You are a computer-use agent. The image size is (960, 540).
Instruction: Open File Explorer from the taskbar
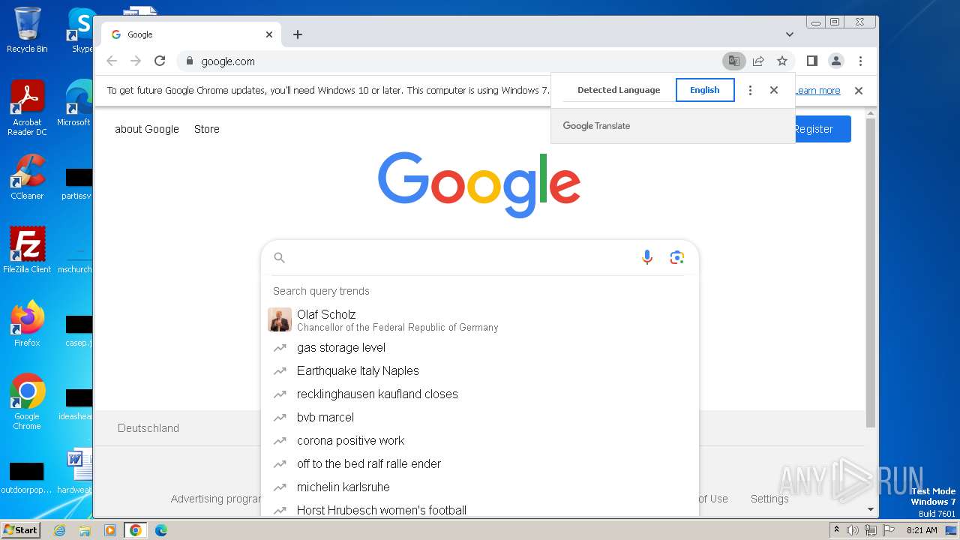pyautogui.click(x=85, y=530)
